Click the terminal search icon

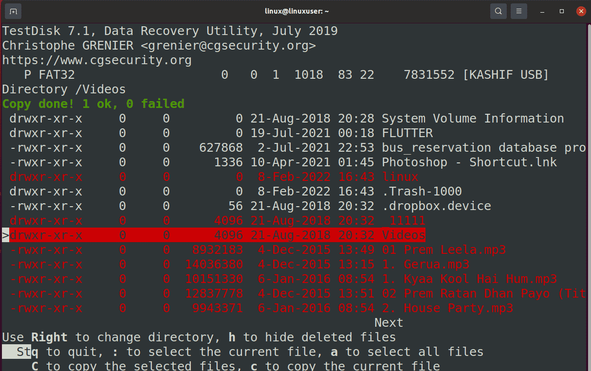(x=498, y=11)
